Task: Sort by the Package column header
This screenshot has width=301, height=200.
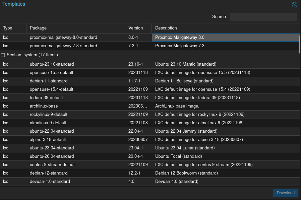Action: 75,28
